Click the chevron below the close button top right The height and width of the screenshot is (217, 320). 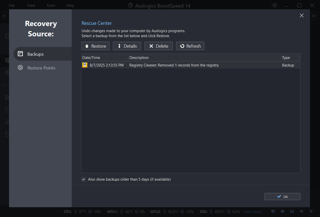point(313,16)
